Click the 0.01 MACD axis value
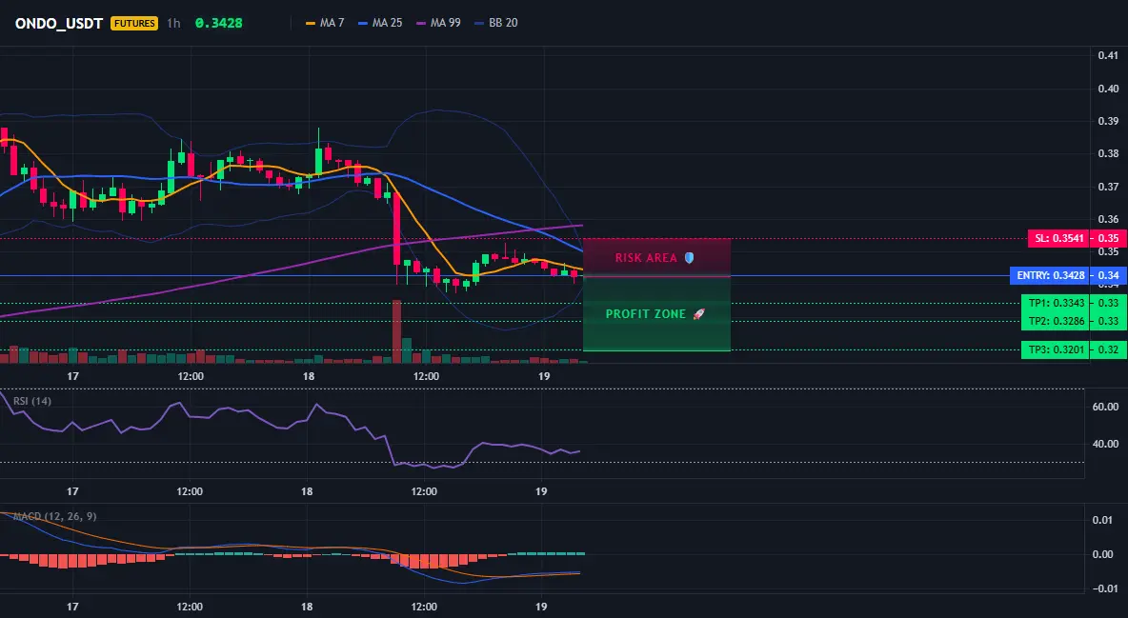This screenshot has width=1128, height=618. coord(1103,520)
